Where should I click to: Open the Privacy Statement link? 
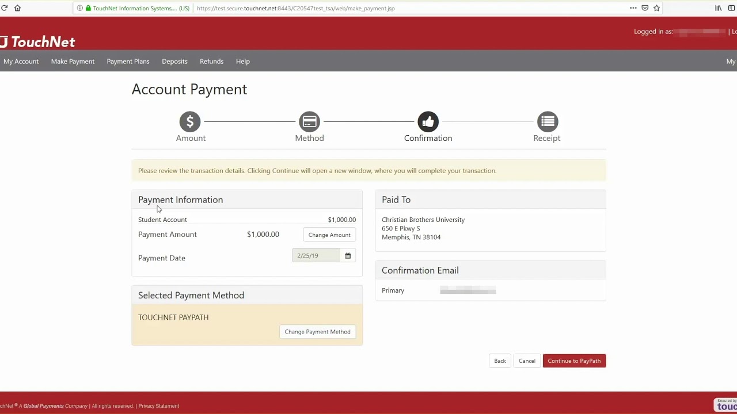pyautogui.click(x=158, y=406)
